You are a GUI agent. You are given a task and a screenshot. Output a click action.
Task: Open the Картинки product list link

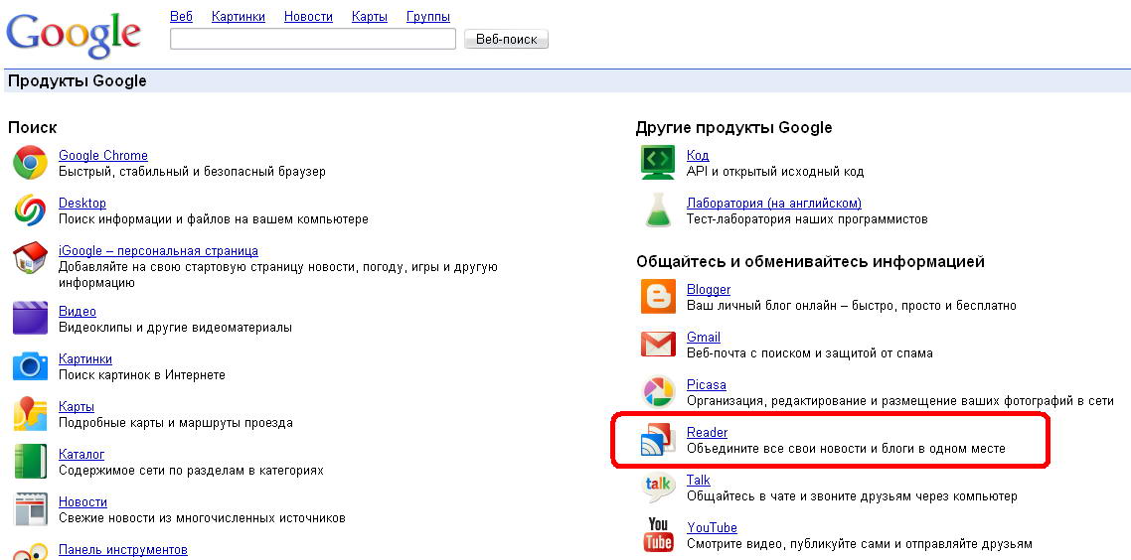[x=85, y=358]
